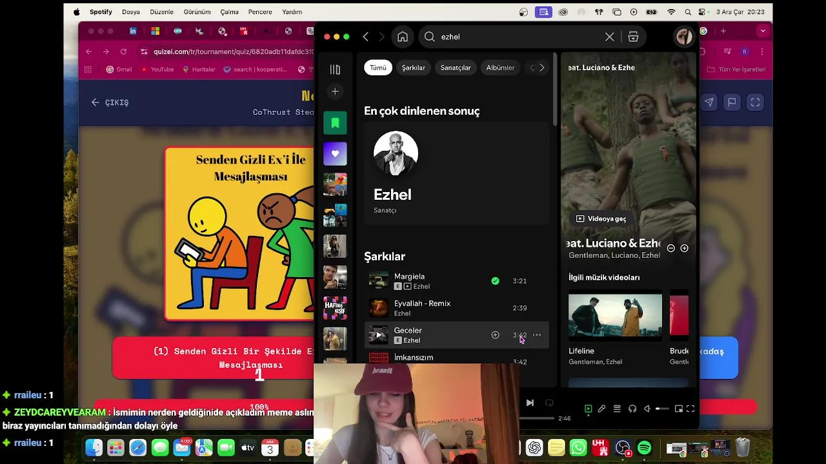Play the Margiela song row
This screenshot has height=464, width=826.
(x=456, y=281)
